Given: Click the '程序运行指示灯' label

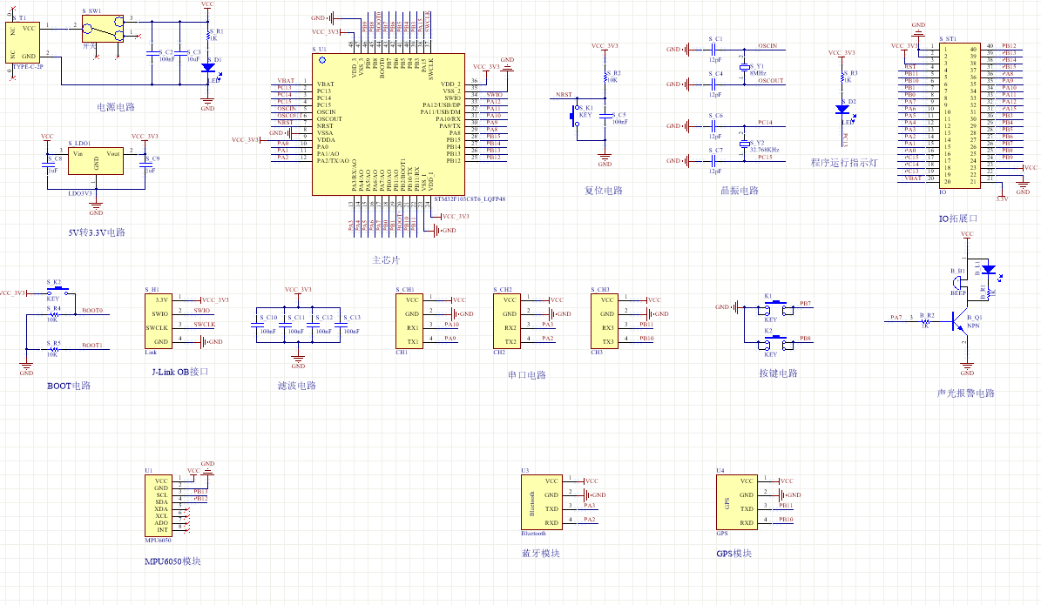Looking at the screenshot, I should pyautogui.click(x=844, y=163).
